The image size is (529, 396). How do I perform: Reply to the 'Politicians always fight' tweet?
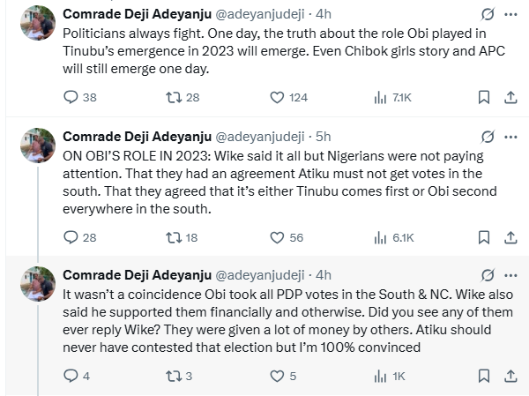pyautogui.click(x=71, y=98)
